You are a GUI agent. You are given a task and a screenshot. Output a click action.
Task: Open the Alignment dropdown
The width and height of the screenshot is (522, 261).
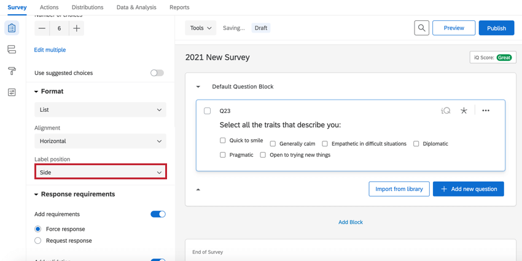(100, 141)
